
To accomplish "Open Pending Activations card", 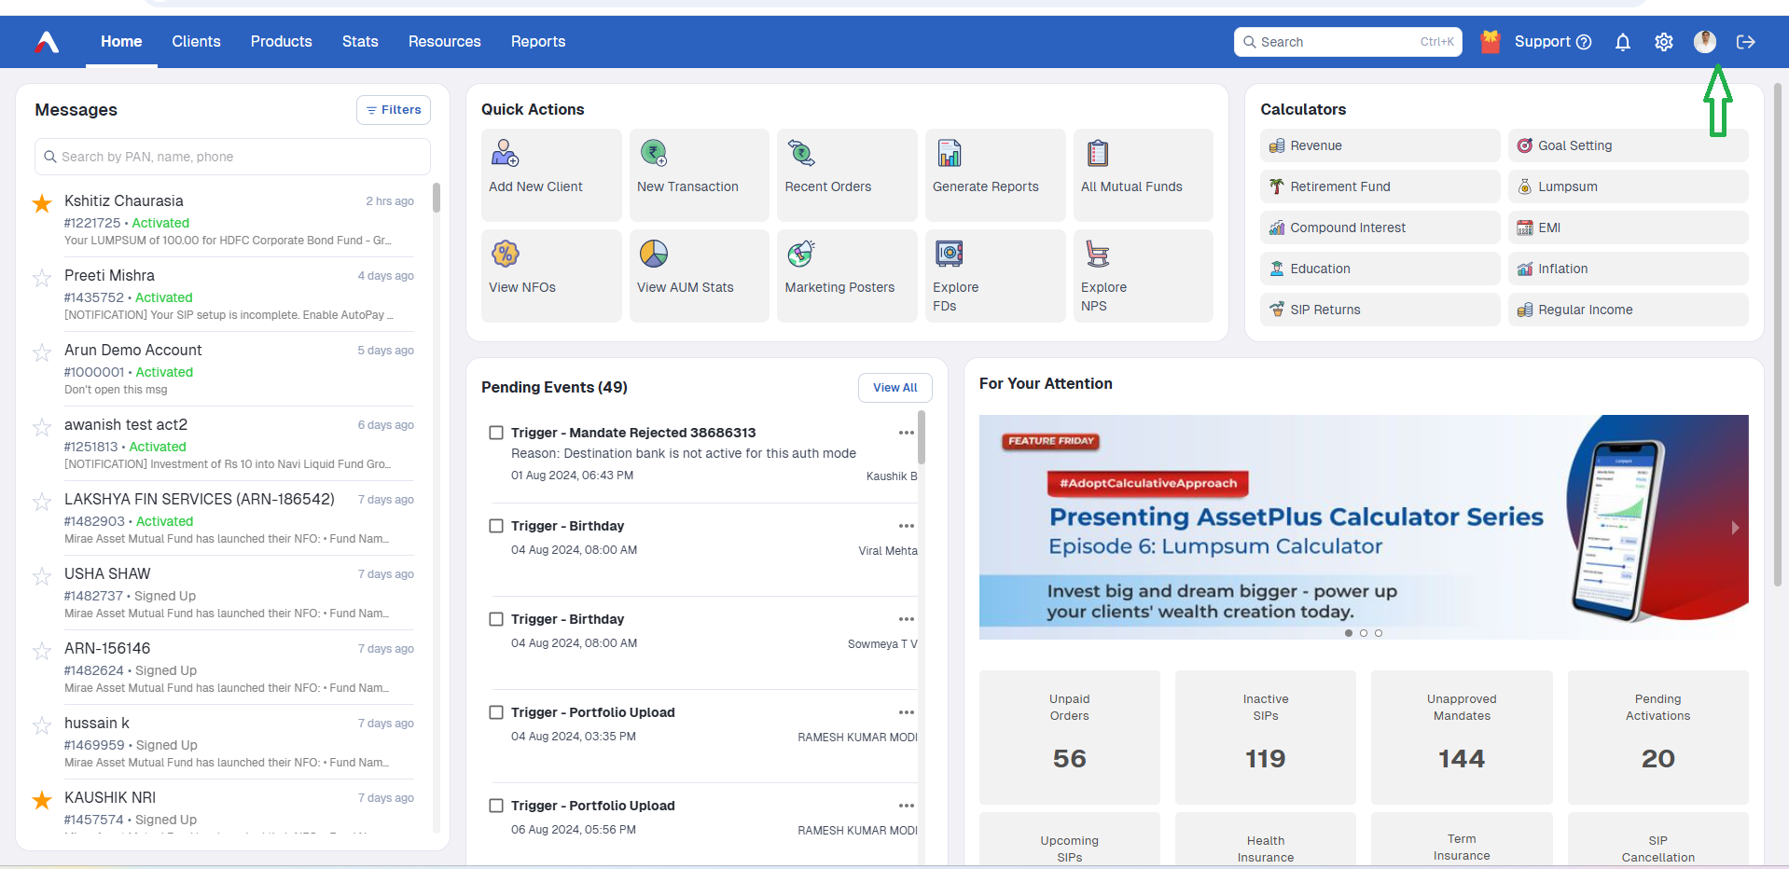I will [1657, 737].
